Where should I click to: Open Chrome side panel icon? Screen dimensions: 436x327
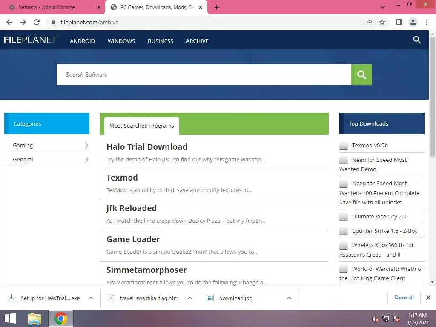(x=399, y=22)
